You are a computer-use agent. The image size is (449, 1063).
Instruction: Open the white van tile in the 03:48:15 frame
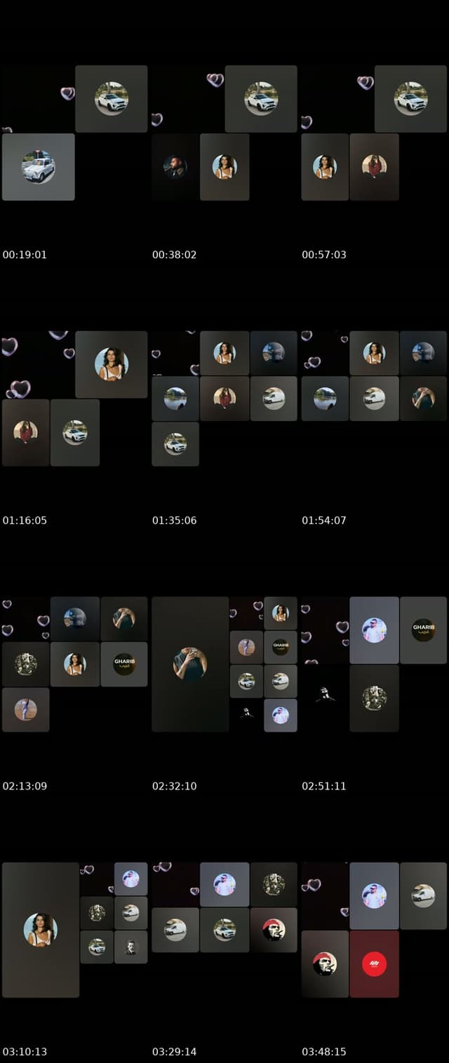(x=423, y=896)
